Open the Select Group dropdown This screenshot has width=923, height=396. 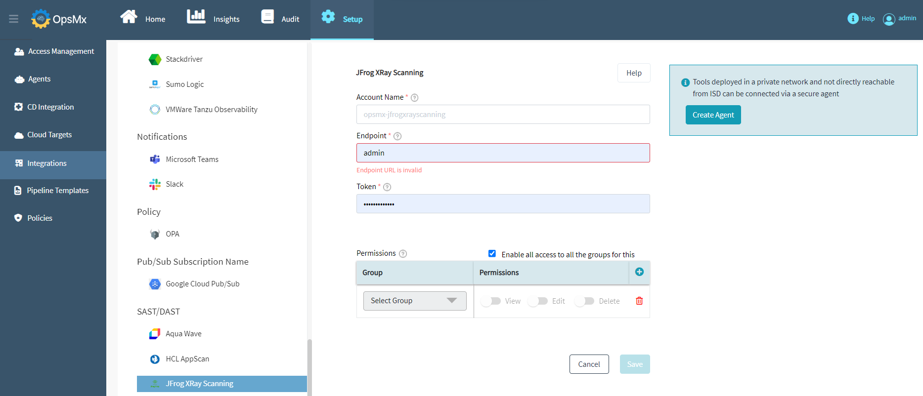click(x=415, y=301)
